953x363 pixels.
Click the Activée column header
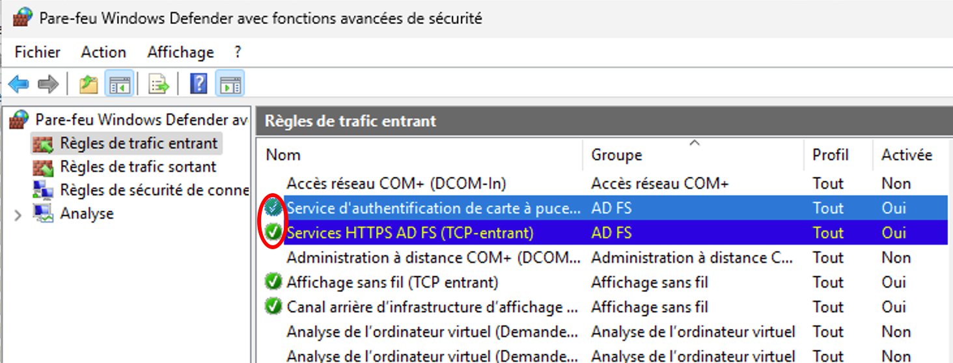pos(906,155)
